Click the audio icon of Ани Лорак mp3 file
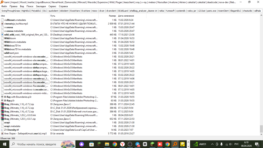The height and width of the screenshot is (148, 263). [x=2, y=134]
